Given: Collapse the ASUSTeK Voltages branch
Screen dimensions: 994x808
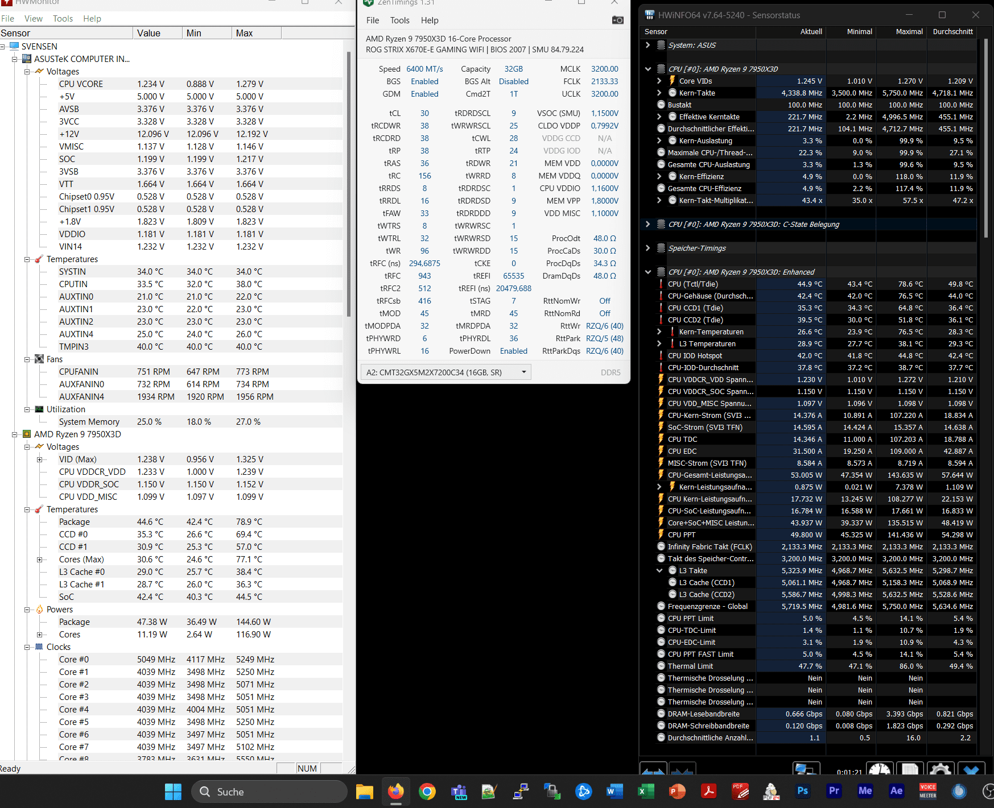Looking at the screenshot, I should click(x=27, y=72).
